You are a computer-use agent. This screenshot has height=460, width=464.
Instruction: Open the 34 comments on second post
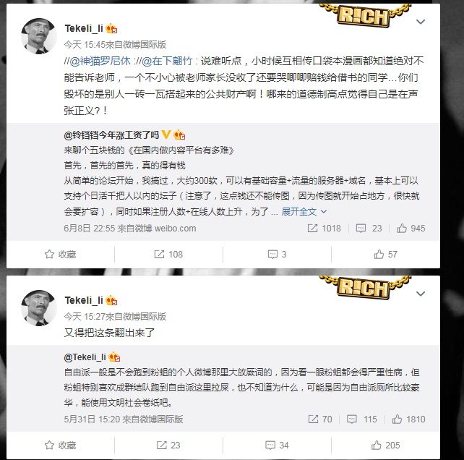pyautogui.click(x=277, y=446)
